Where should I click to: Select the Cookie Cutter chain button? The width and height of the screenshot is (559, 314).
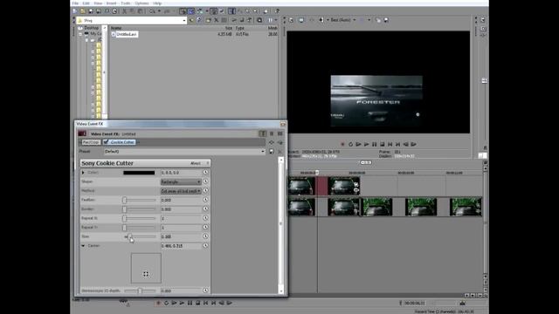click(x=120, y=142)
